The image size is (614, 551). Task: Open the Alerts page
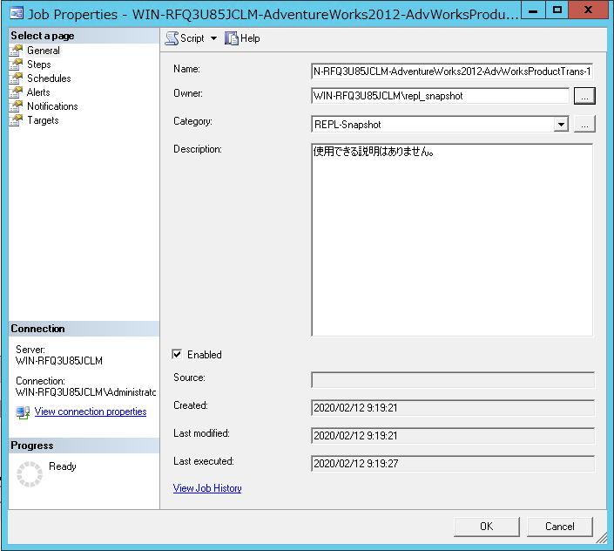38,92
